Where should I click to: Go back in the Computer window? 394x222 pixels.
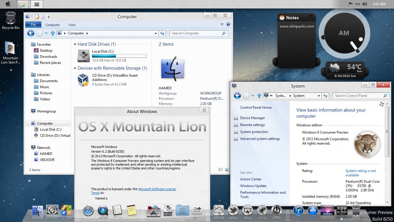click(31, 33)
